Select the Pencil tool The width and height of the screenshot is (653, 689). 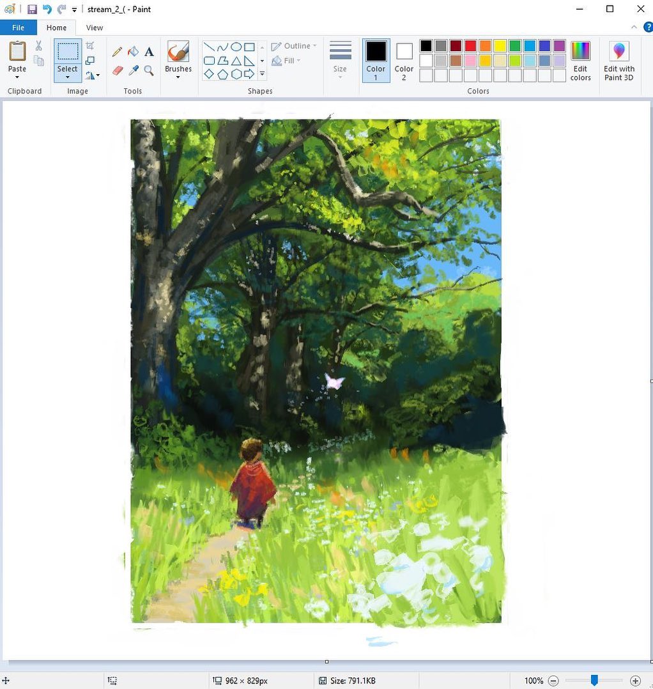coord(117,52)
